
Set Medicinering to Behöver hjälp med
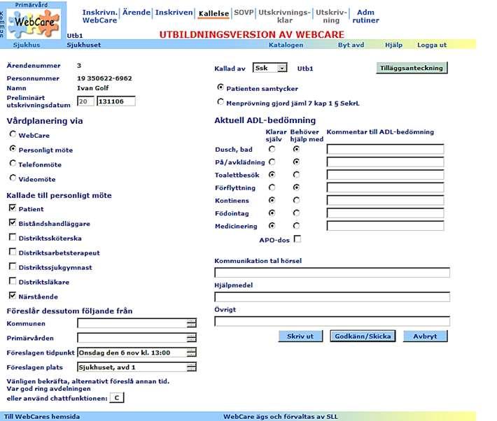[296, 226]
